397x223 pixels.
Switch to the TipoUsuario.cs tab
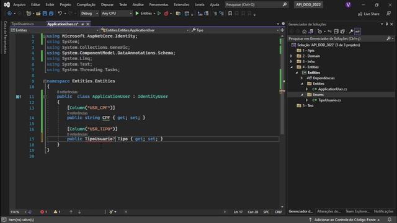click(22, 24)
